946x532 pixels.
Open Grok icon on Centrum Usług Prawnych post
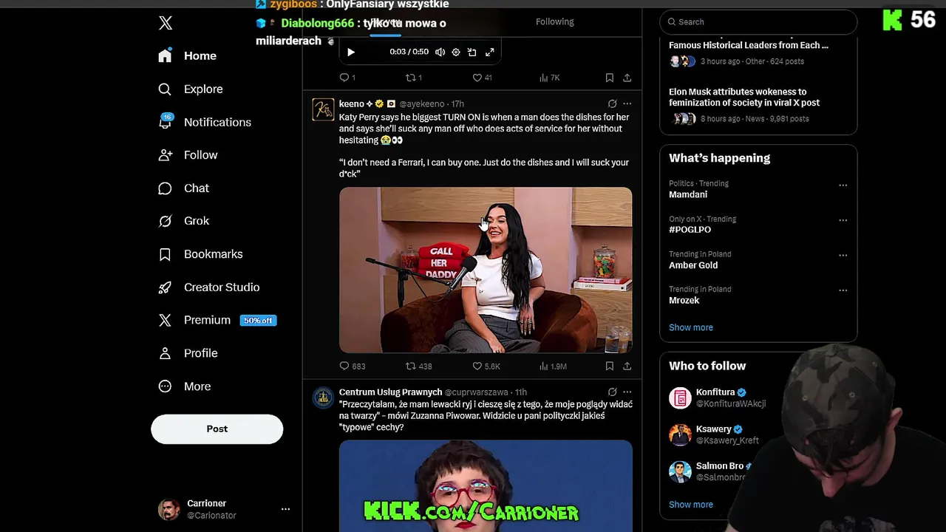click(x=612, y=392)
